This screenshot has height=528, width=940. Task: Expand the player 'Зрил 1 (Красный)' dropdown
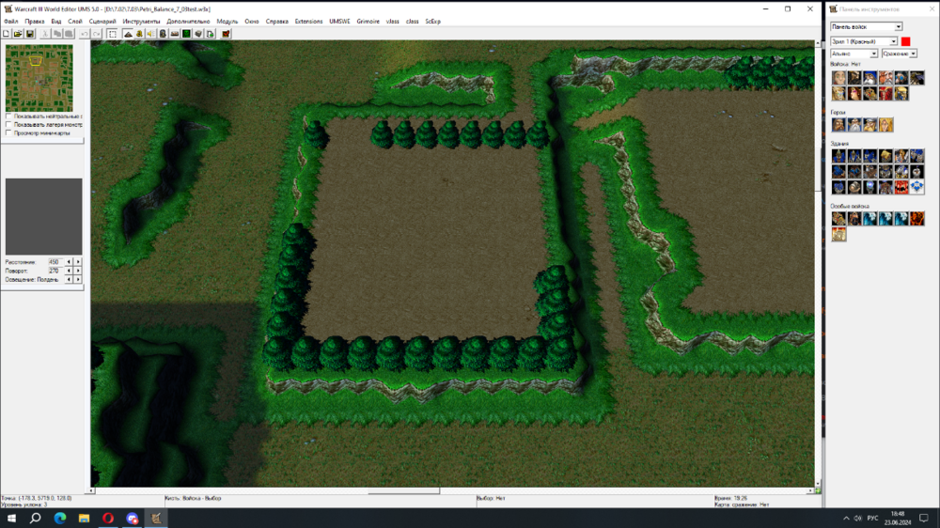pos(864,41)
